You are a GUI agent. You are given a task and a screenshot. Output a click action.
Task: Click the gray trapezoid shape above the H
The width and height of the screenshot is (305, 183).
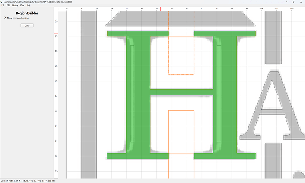click(x=180, y=18)
